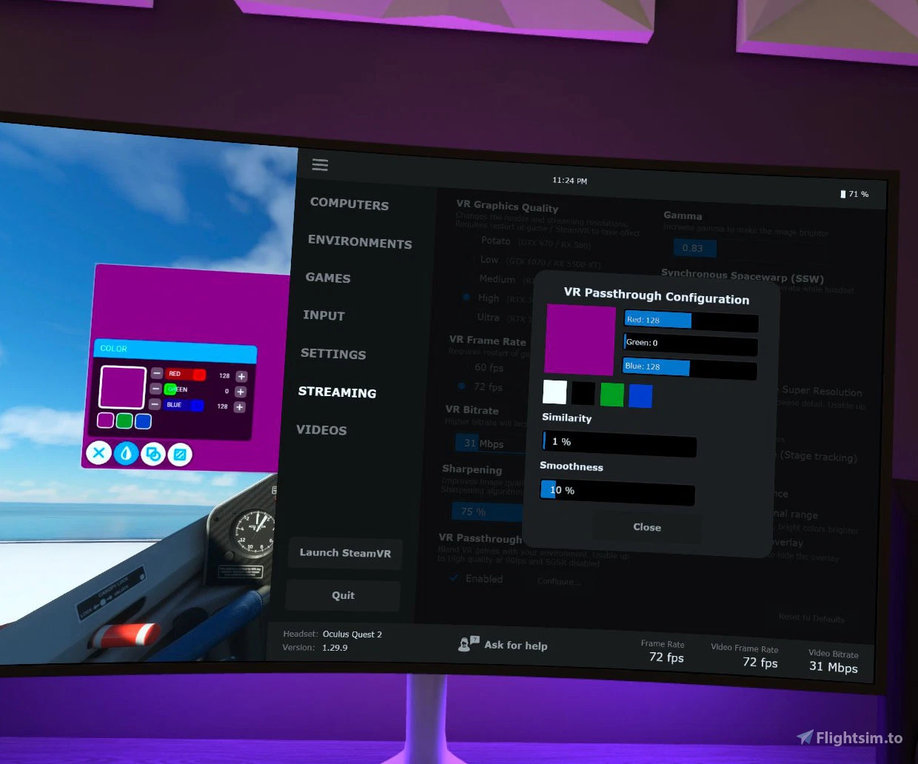
Task: Select the 72 fps VR Frame Rate option
Action: pyautogui.click(x=461, y=386)
